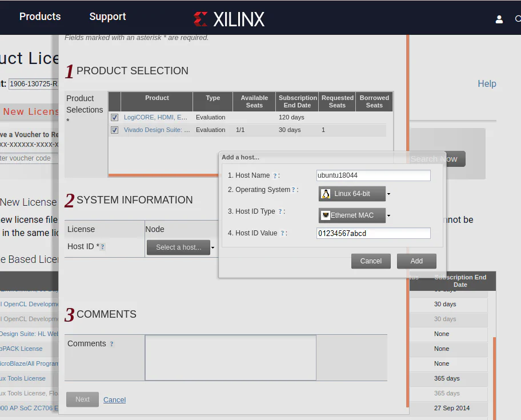Screen dimensions: 521x420
Task: Click Cancel in the Add a host dialog
Action: coord(371,261)
